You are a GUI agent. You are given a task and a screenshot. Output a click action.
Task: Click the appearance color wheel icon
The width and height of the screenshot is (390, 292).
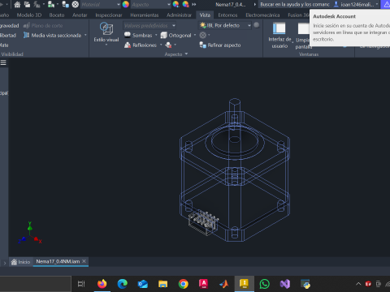(125, 4)
